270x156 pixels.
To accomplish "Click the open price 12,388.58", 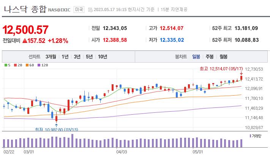I will 115,40.
